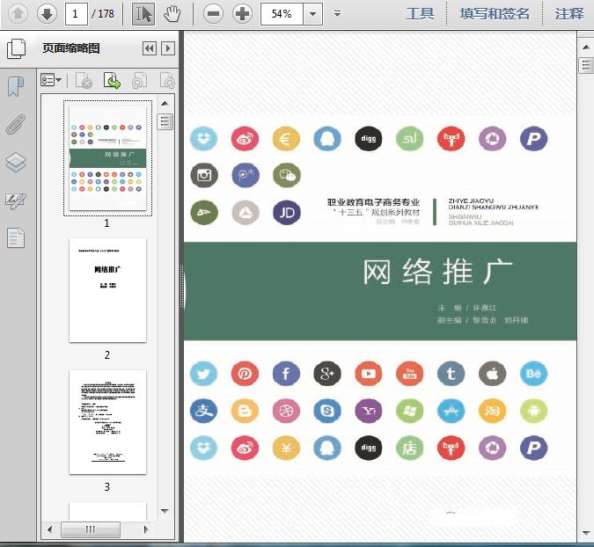Click the WeChat icon on the cover
The width and height of the screenshot is (594, 547).
click(x=287, y=175)
